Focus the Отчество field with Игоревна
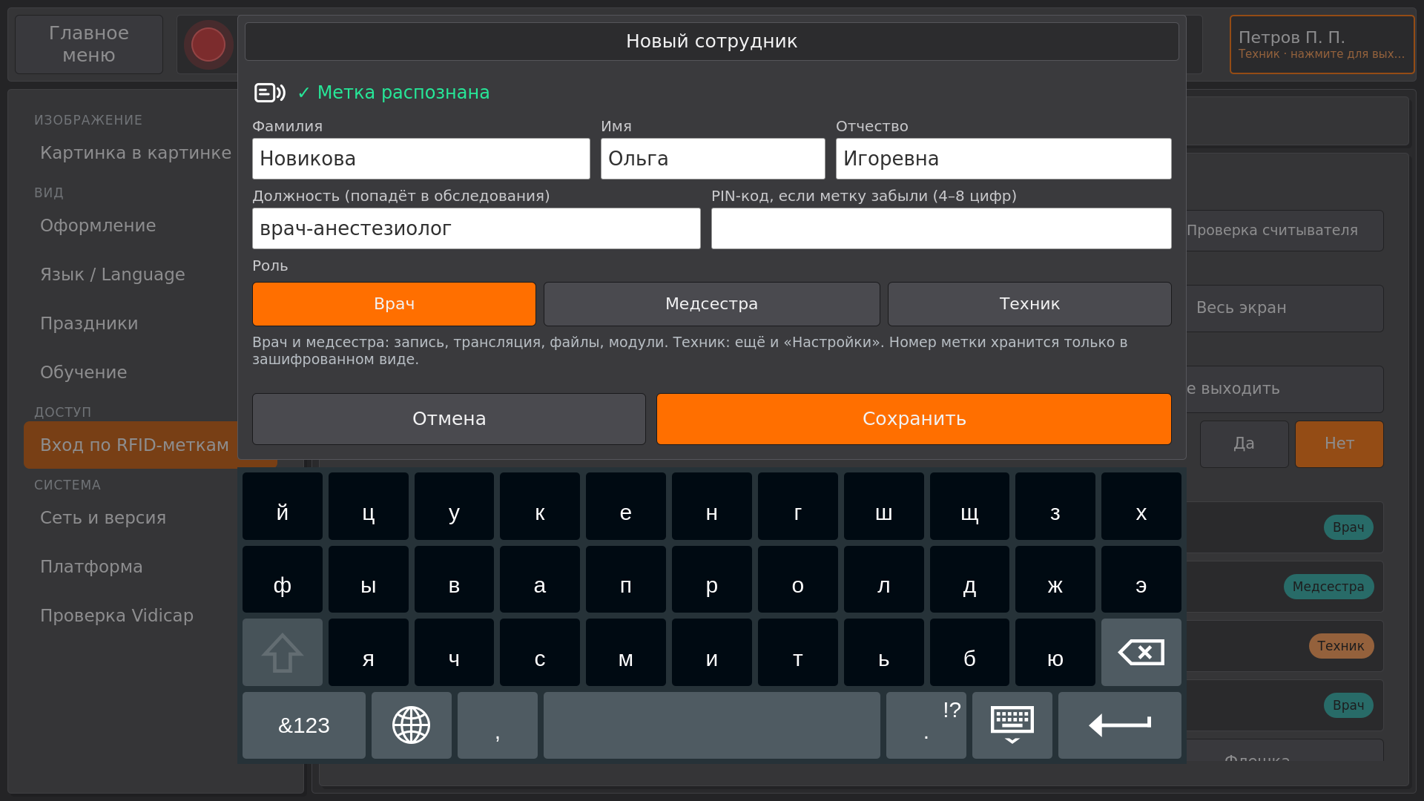The image size is (1424, 801). pyautogui.click(x=1003, y=159)
